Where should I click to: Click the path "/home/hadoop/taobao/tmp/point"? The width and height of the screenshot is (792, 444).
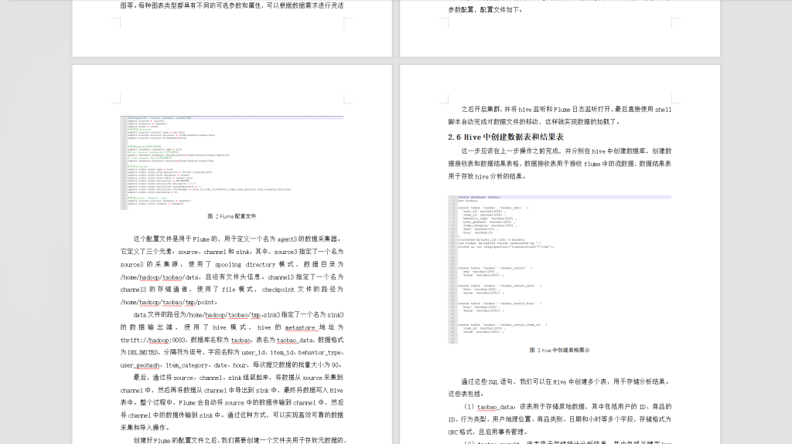(x=168, y=302)
